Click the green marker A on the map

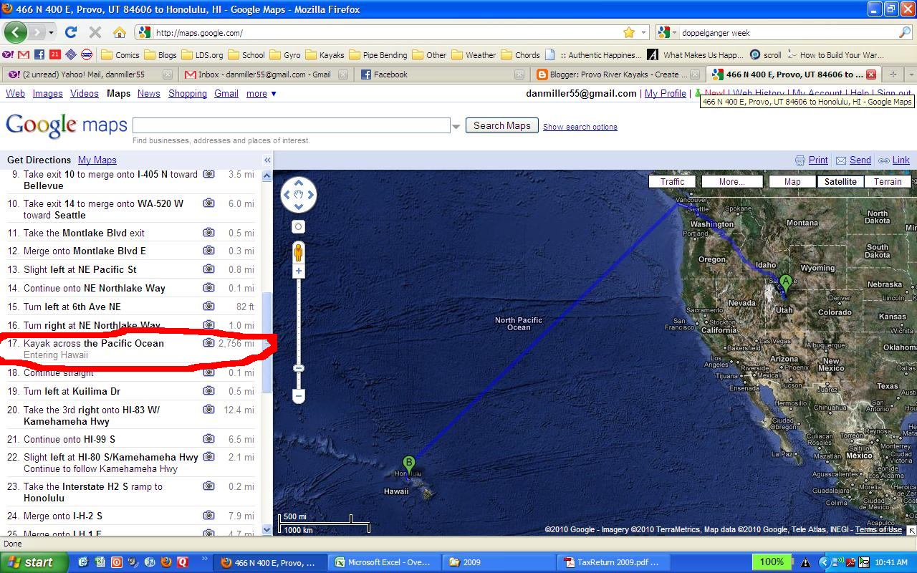tap(786, 284)
